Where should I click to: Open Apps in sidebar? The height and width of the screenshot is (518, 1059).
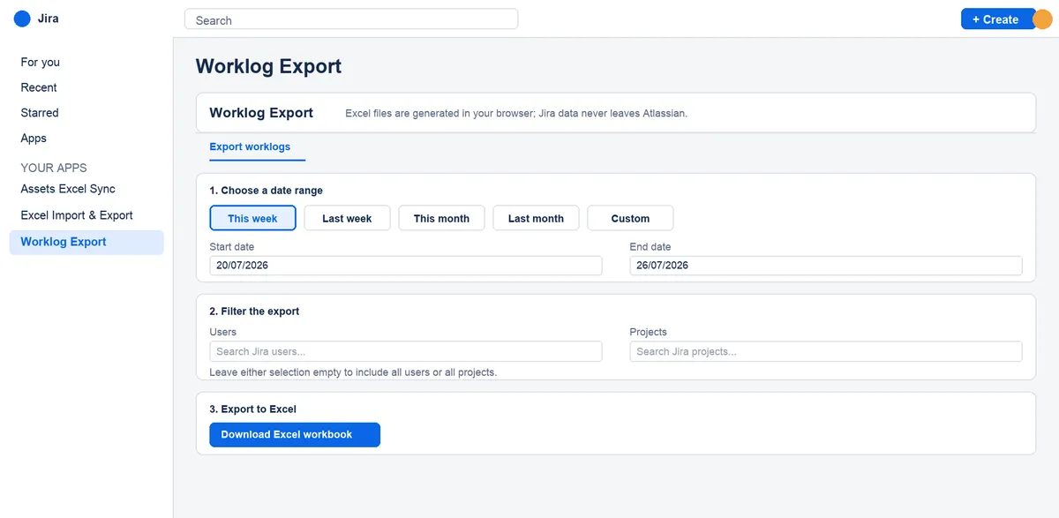[34, 139]
